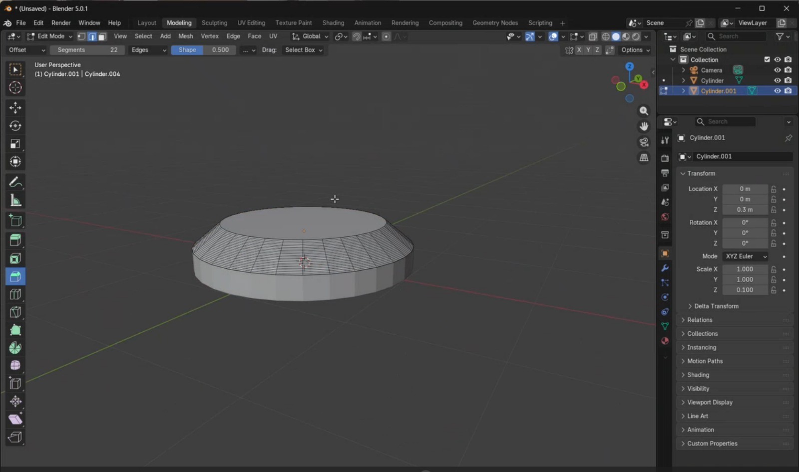Toggle render visibility for Cylinder.001
The width and height of the screenshot is (799, 472).
[x=788, y=91]
